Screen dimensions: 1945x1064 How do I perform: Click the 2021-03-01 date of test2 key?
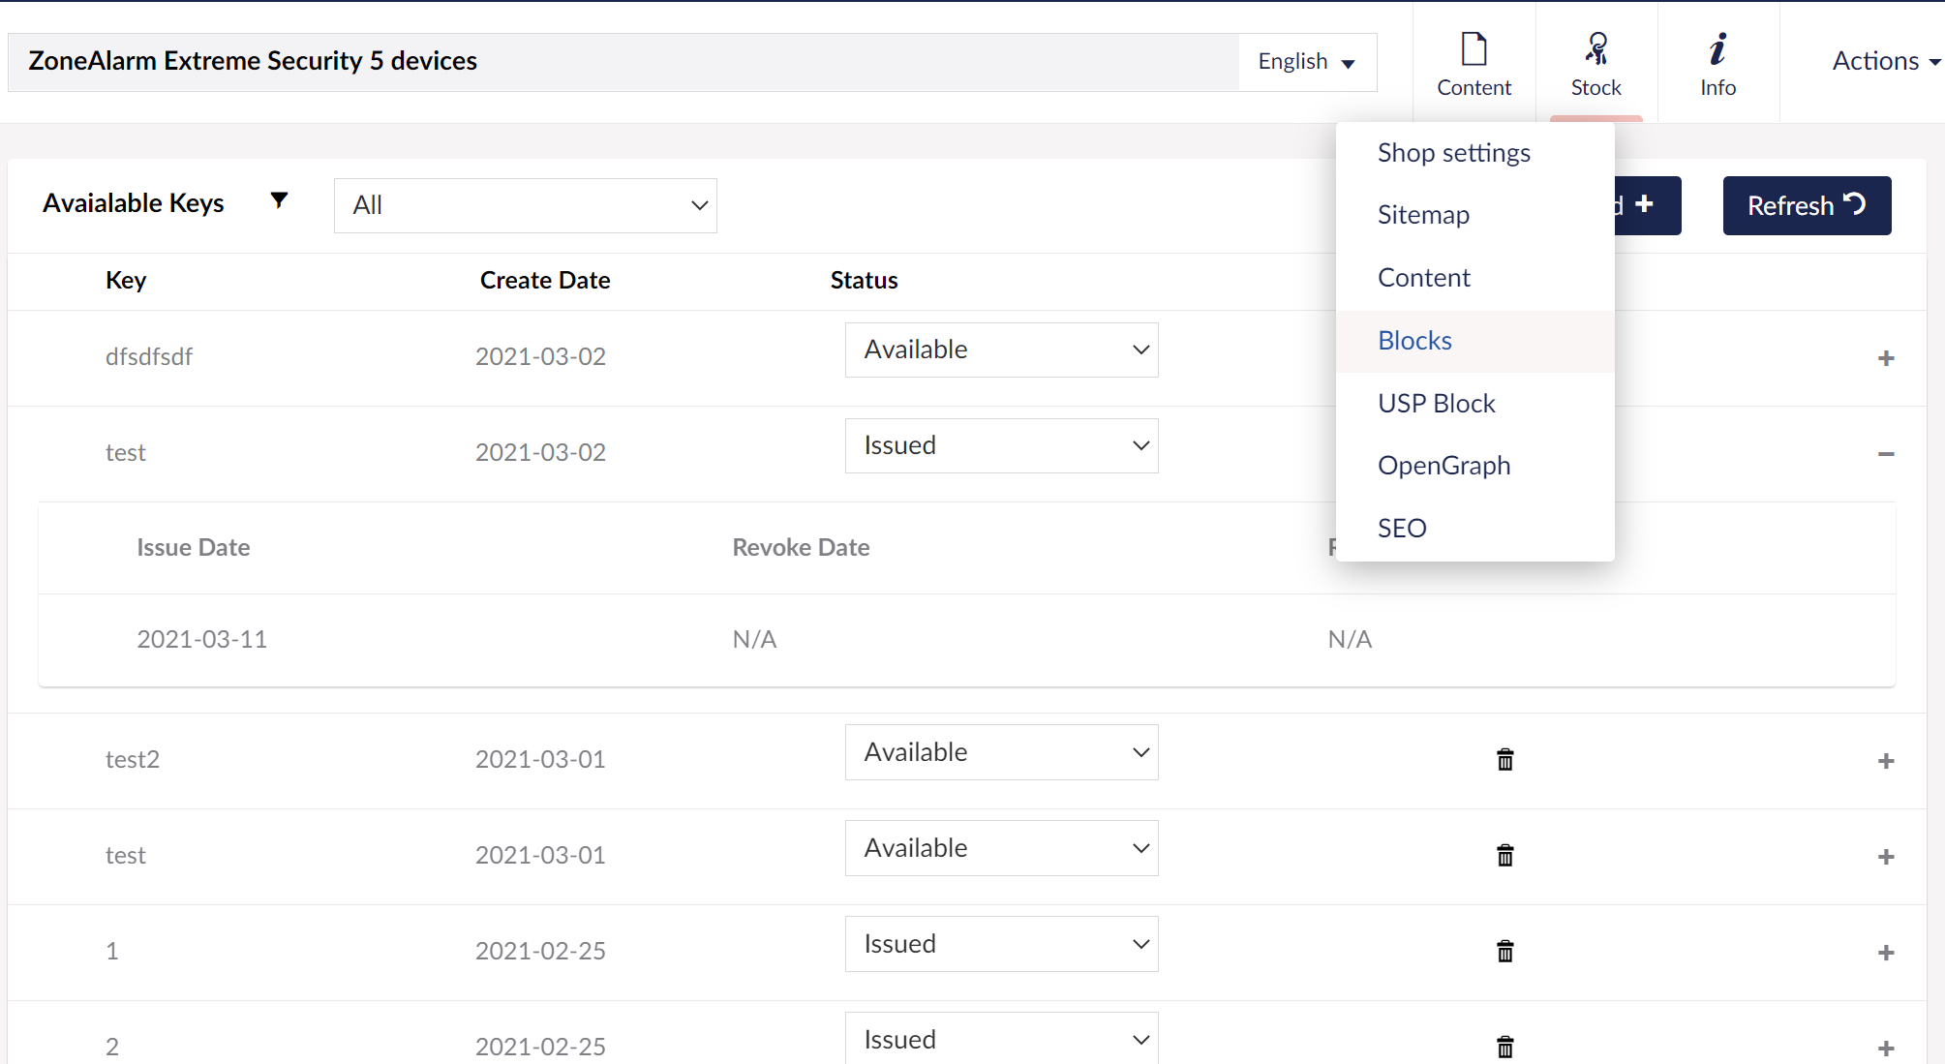[540, 759]
